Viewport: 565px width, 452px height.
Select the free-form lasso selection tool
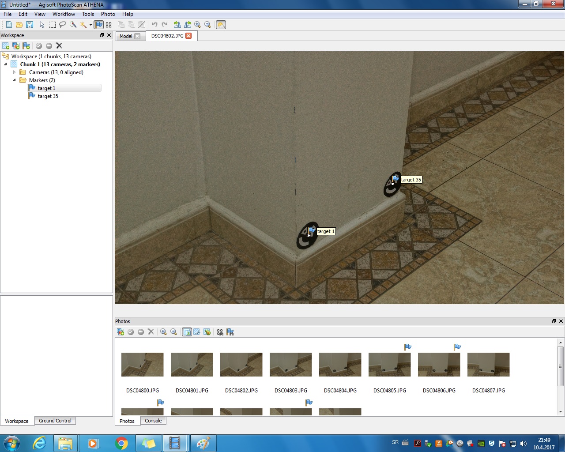(x=63, y=25)
